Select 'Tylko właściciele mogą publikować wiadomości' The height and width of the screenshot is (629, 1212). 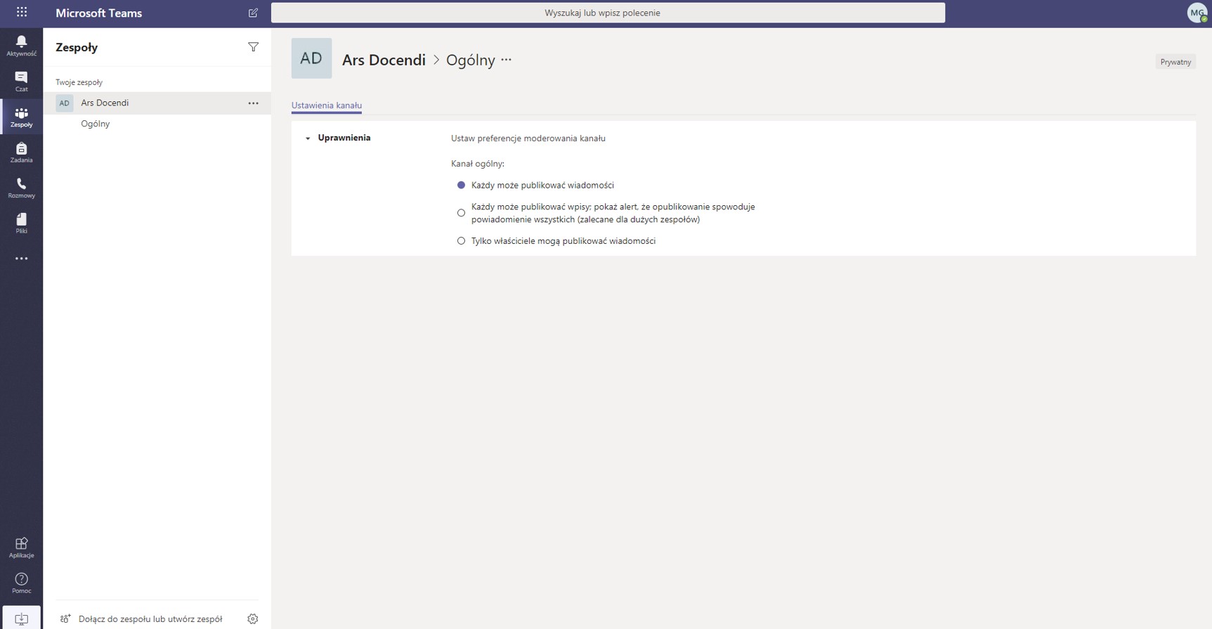(461, 241)
